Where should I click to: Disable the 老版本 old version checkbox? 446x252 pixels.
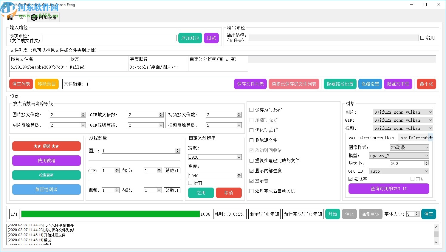coord(350,179)
